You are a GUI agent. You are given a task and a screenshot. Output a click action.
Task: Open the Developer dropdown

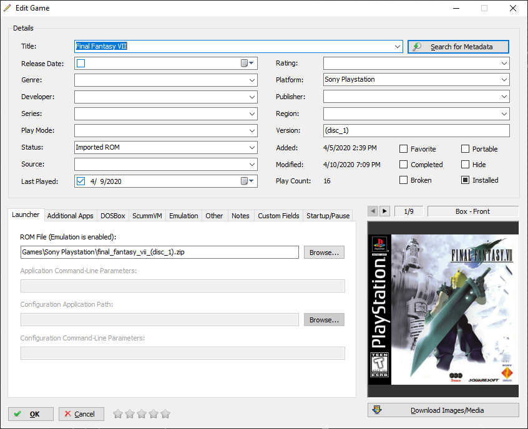point(252,97)
